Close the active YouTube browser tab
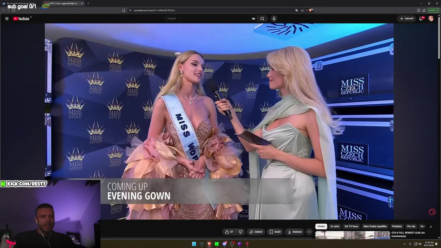 82,3
